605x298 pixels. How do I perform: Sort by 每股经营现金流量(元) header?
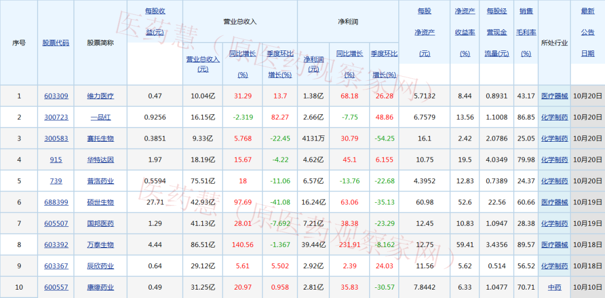tap(496, 32)
